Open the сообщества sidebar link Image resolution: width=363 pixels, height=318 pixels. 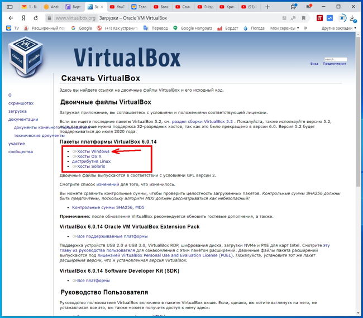[21, 151]
